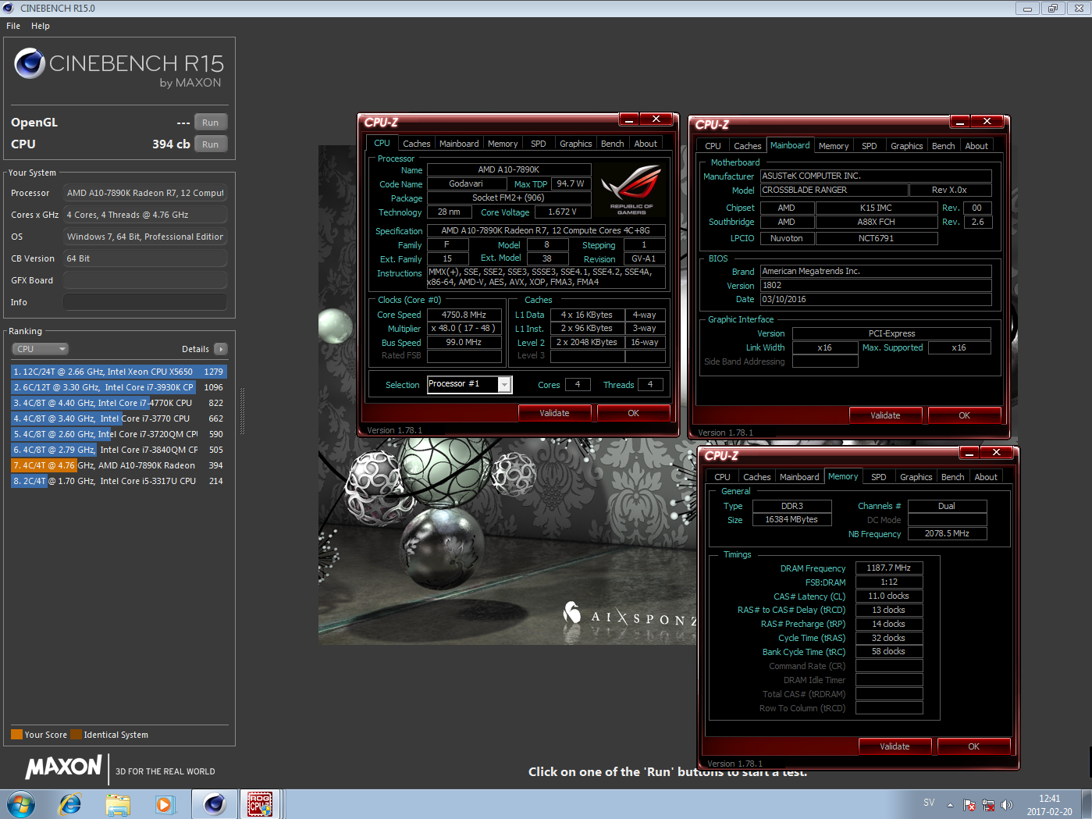Select ranking row Intel Core i5-3317U
The image size is (1092, 819).
tap(119, 481)
